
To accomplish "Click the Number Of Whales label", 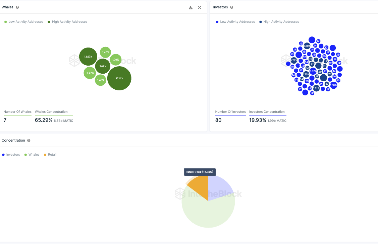I will point(17,112).
